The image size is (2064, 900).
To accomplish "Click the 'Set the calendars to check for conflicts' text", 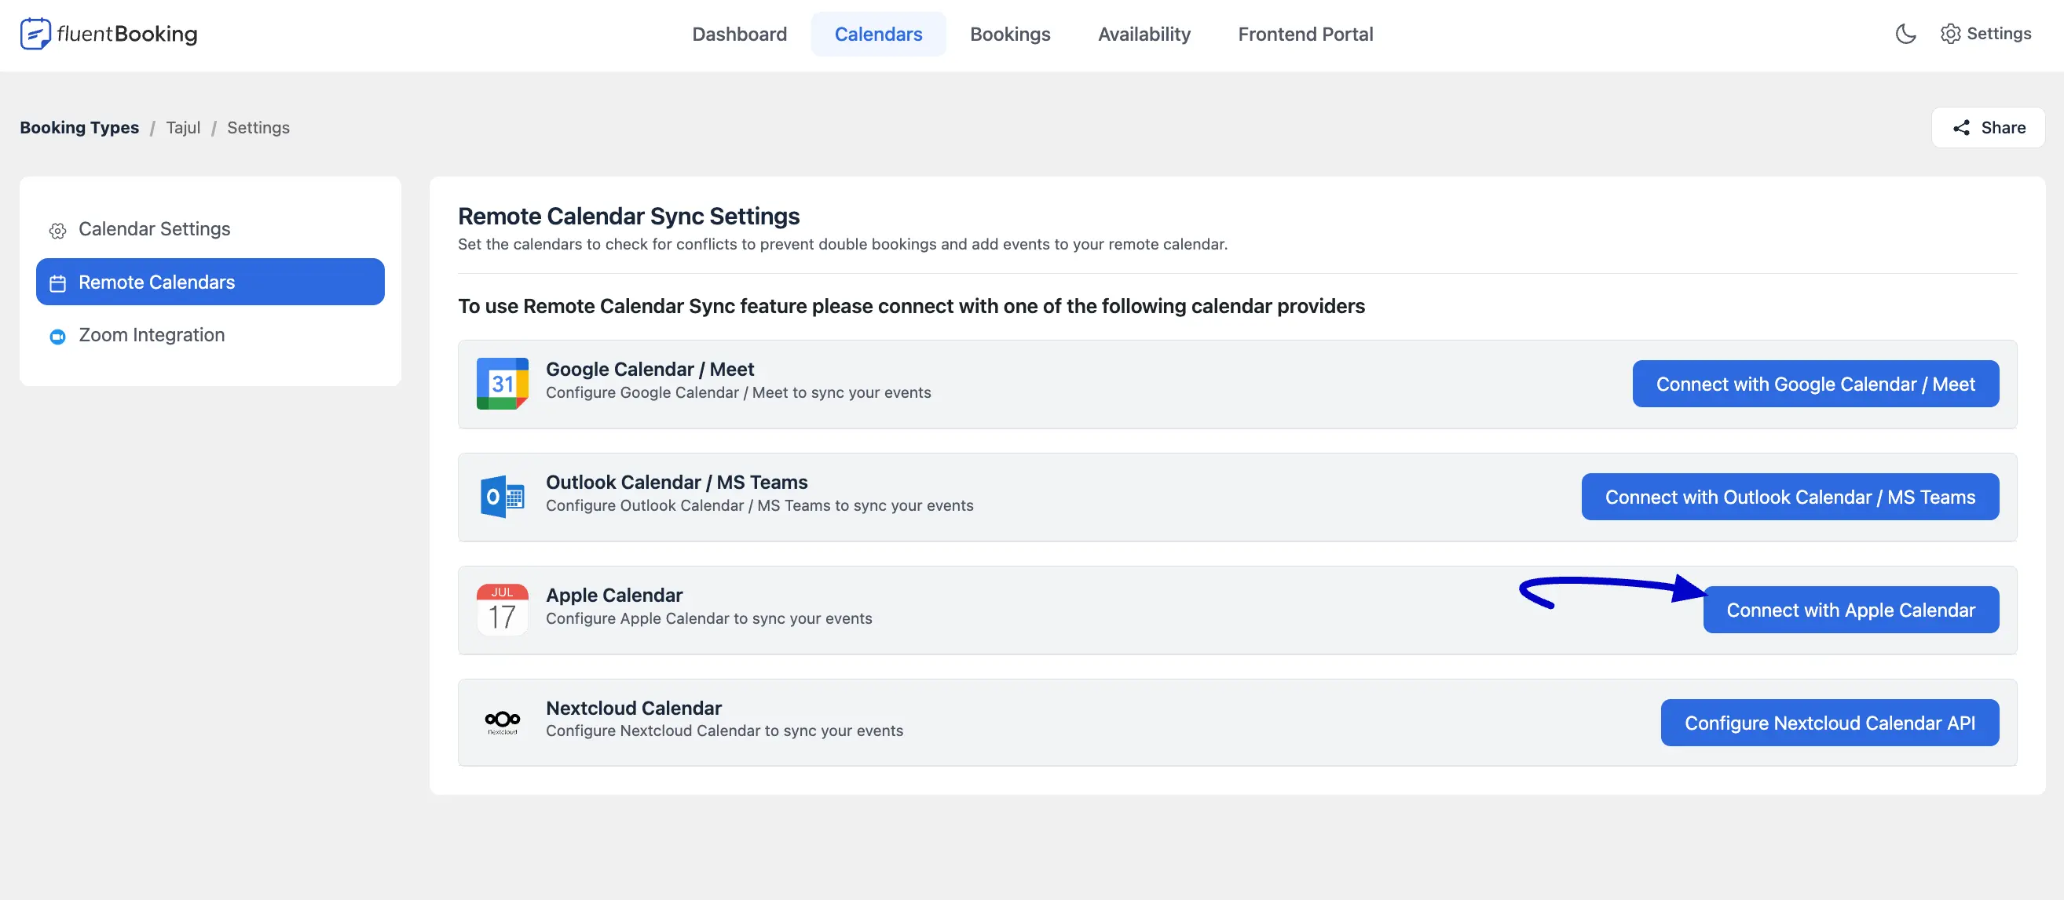I will [x=842, y=244].
